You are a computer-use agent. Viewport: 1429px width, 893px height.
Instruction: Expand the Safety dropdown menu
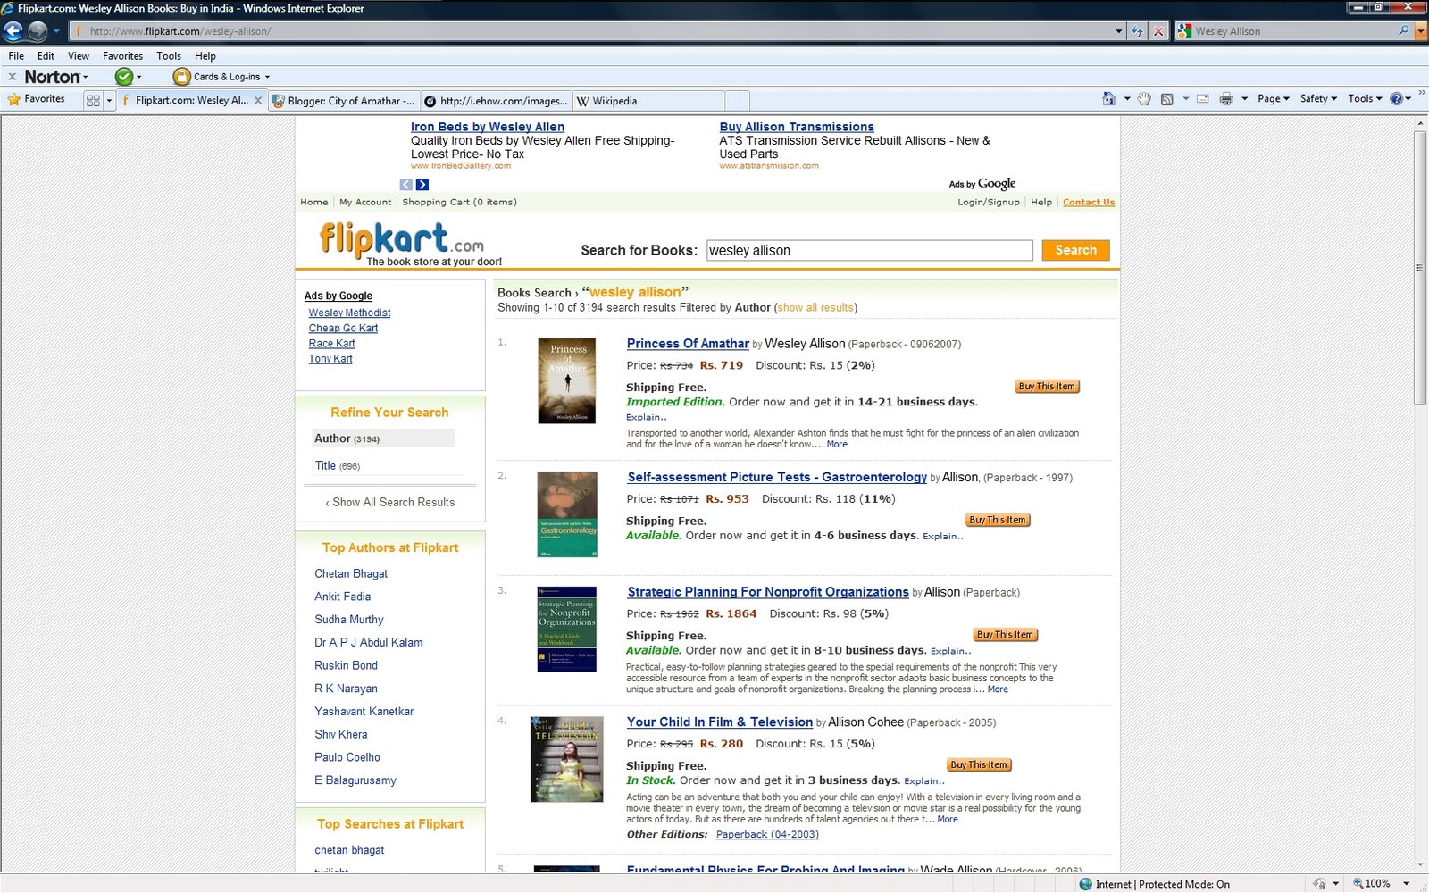pyautogui.click(x=1318, y=99)
